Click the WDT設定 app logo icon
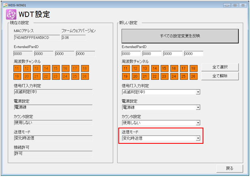This screenshot has height=177, width=250. coord(11,15)
